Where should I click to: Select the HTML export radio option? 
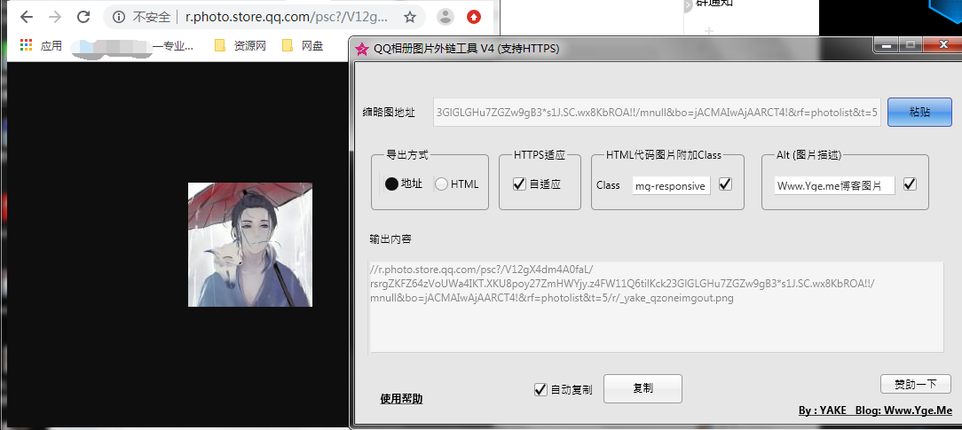(x=441, y=184)
